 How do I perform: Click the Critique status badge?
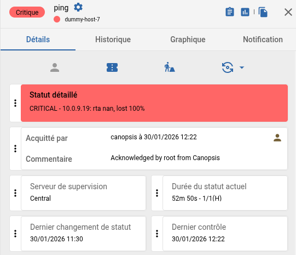point(27,12)
